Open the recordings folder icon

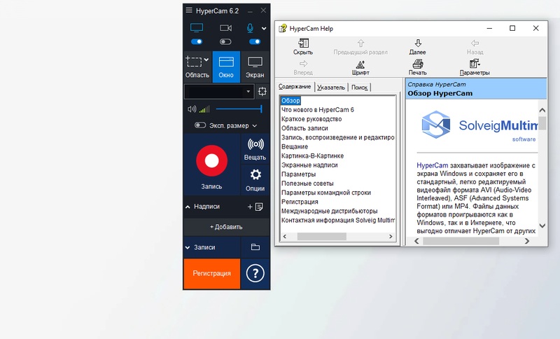(255, 247)
